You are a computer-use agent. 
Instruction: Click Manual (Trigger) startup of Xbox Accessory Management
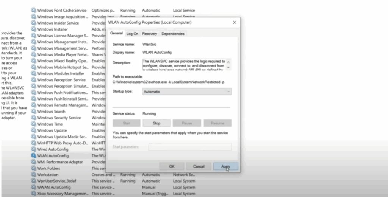[155, 194]
